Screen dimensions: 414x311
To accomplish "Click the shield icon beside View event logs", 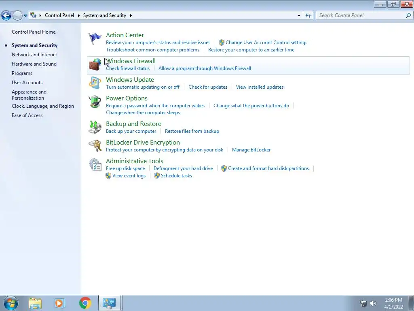I will [108, 176].
